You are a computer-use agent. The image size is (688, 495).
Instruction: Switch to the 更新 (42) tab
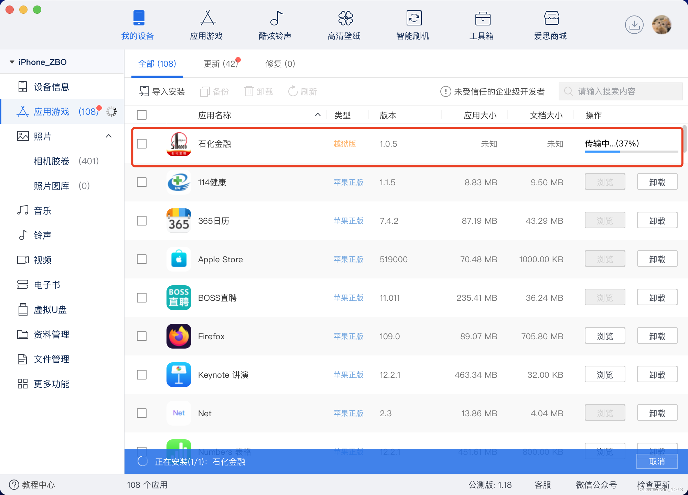pyautogui.click(x=222, y=64)
